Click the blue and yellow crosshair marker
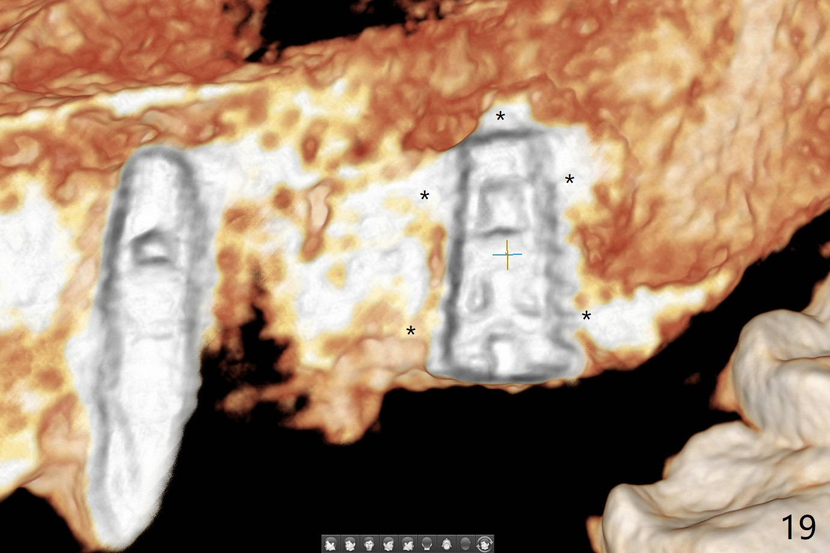Screen dimensions: 830x553 507,255
